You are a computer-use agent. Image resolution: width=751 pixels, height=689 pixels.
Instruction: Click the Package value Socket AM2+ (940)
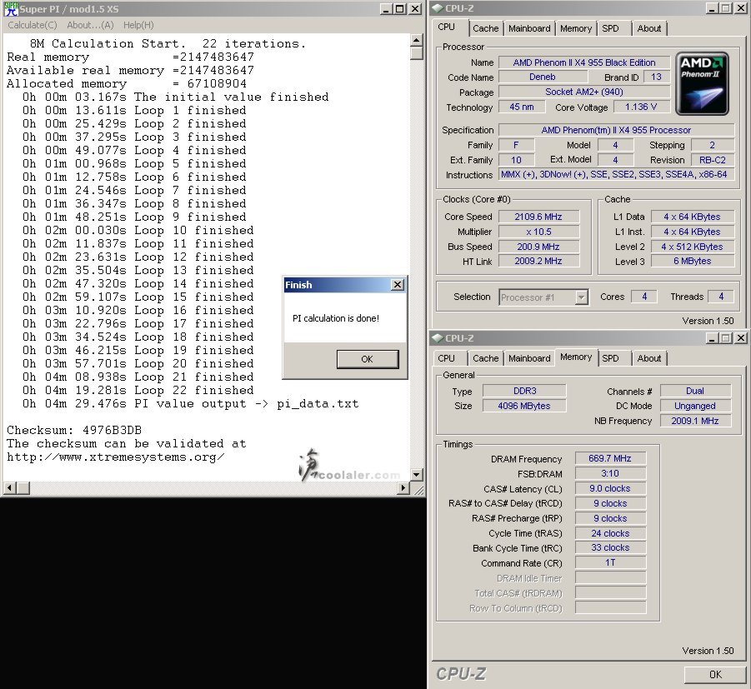coord(583,92)
